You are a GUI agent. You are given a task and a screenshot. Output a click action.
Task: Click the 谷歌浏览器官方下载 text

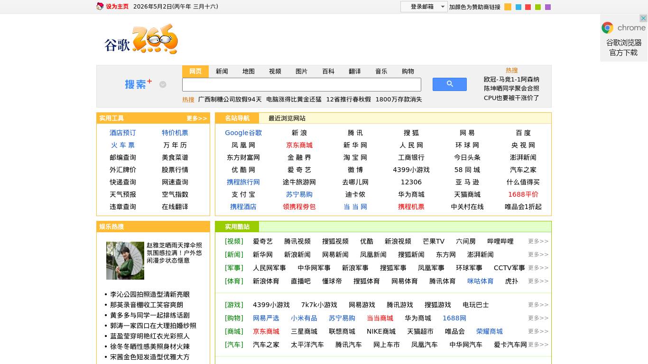point(624,47)
